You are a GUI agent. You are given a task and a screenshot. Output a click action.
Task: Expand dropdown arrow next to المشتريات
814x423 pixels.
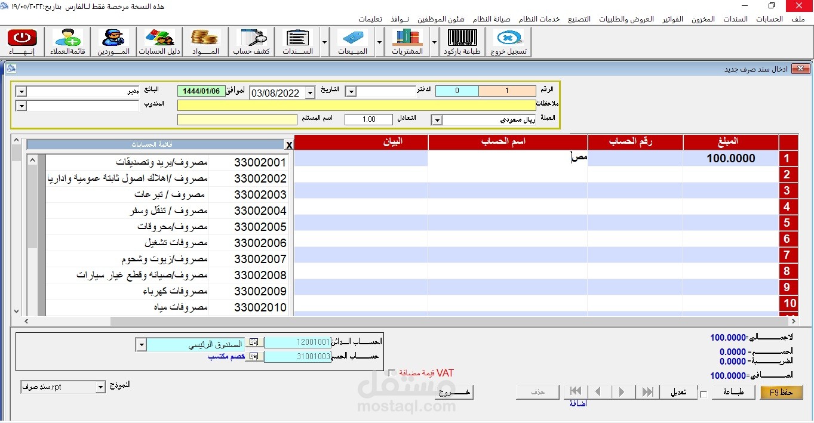434,42
